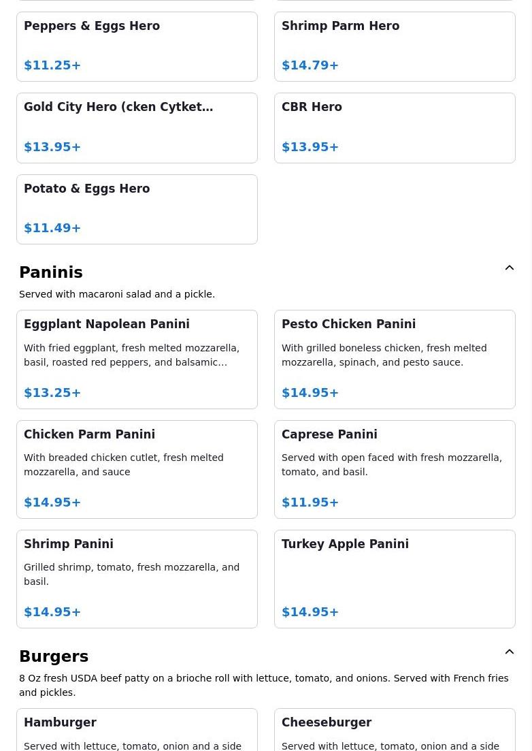532x751 pixels.
Task: Open the Hamburger menu item
Action: tap(137, 730)
